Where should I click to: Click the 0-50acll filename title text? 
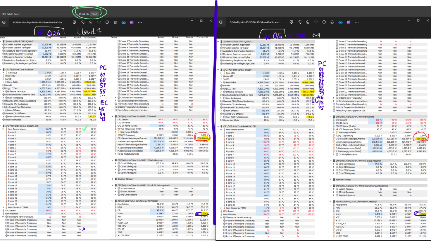tap(255, 22)
